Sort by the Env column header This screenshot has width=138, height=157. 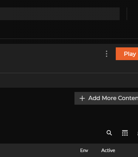coord(84,150)
